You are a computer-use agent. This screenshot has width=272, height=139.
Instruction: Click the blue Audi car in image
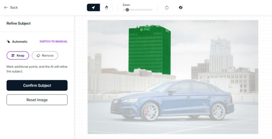tap(172, 100)
